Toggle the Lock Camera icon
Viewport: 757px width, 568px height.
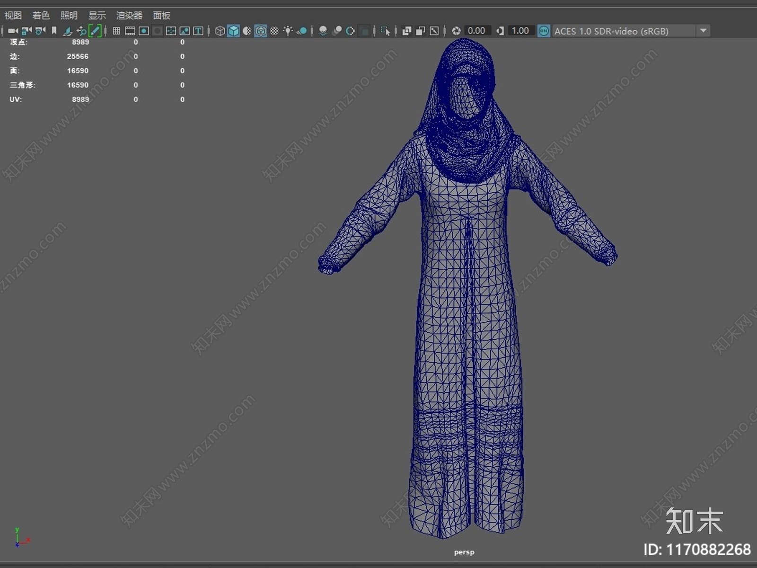[27, 31]
